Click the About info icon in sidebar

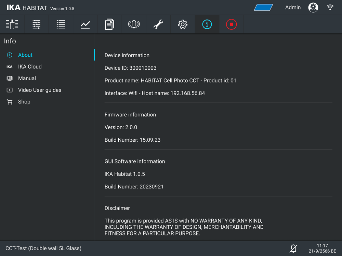10,55
